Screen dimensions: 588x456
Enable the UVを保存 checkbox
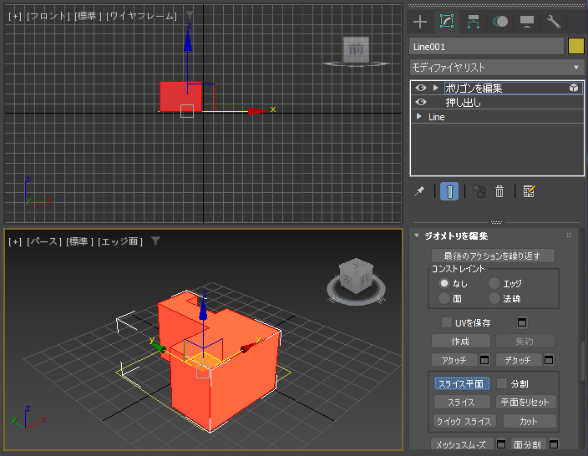446,322
